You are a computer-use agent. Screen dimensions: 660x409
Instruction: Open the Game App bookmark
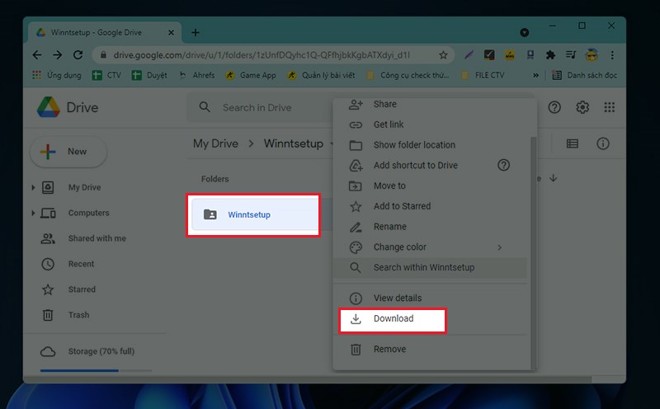(x=251, y=75)
